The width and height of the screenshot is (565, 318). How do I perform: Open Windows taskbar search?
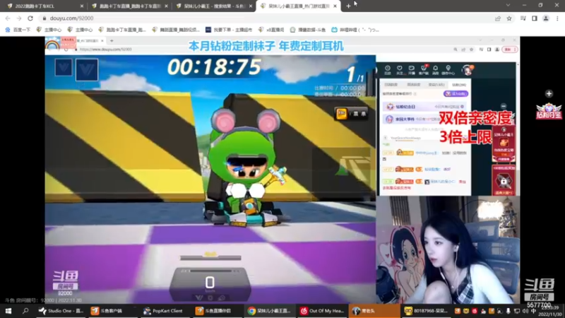25,310
